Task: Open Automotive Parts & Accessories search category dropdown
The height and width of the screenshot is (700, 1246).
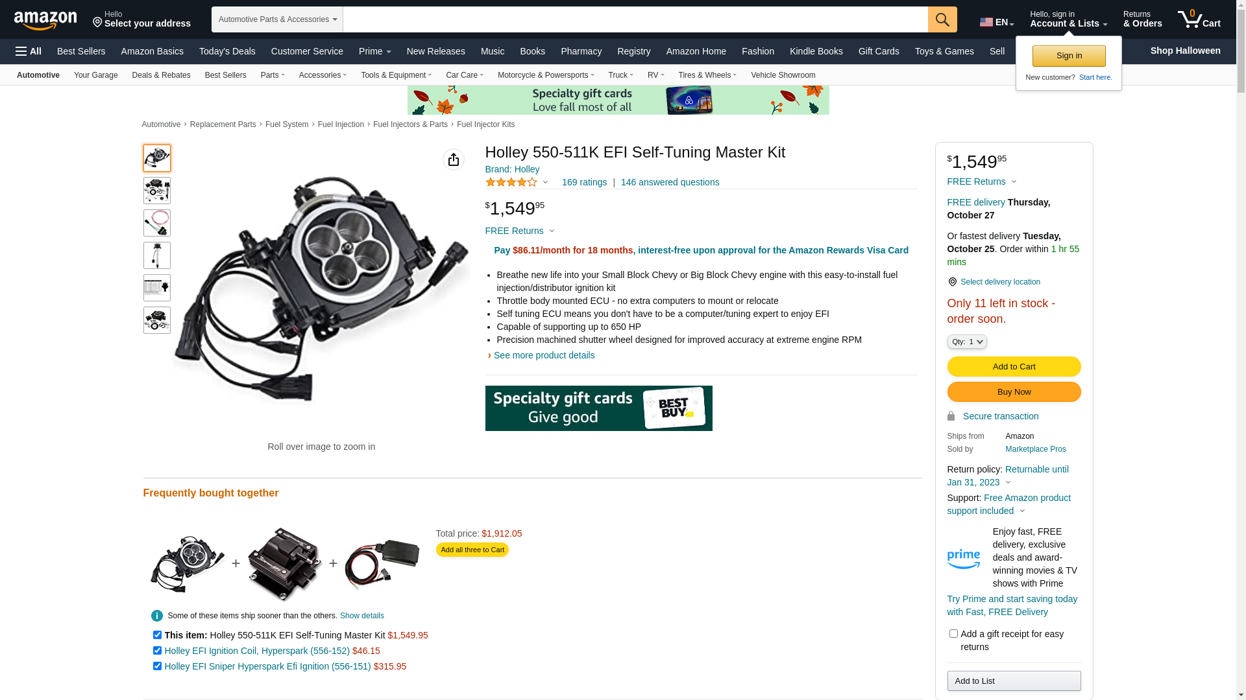Action: pos(277,19)
